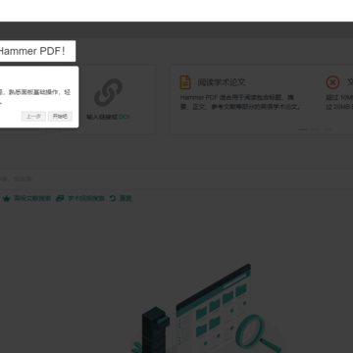Select the third carousel indicator dash
Viewport: 353px width, 353px height.
point(328,129)
